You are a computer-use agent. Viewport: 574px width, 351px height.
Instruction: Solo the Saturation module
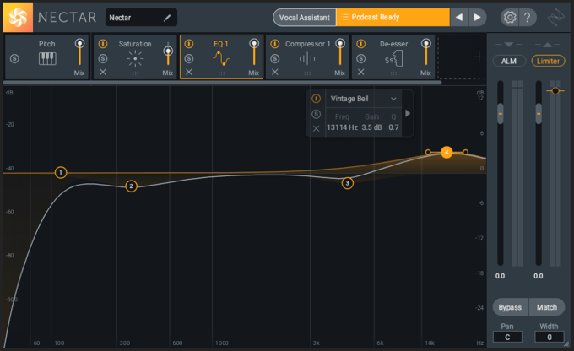pyautogui.click(x=103, y=58)
